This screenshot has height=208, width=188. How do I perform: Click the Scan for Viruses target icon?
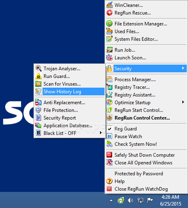tap(38, 84)
